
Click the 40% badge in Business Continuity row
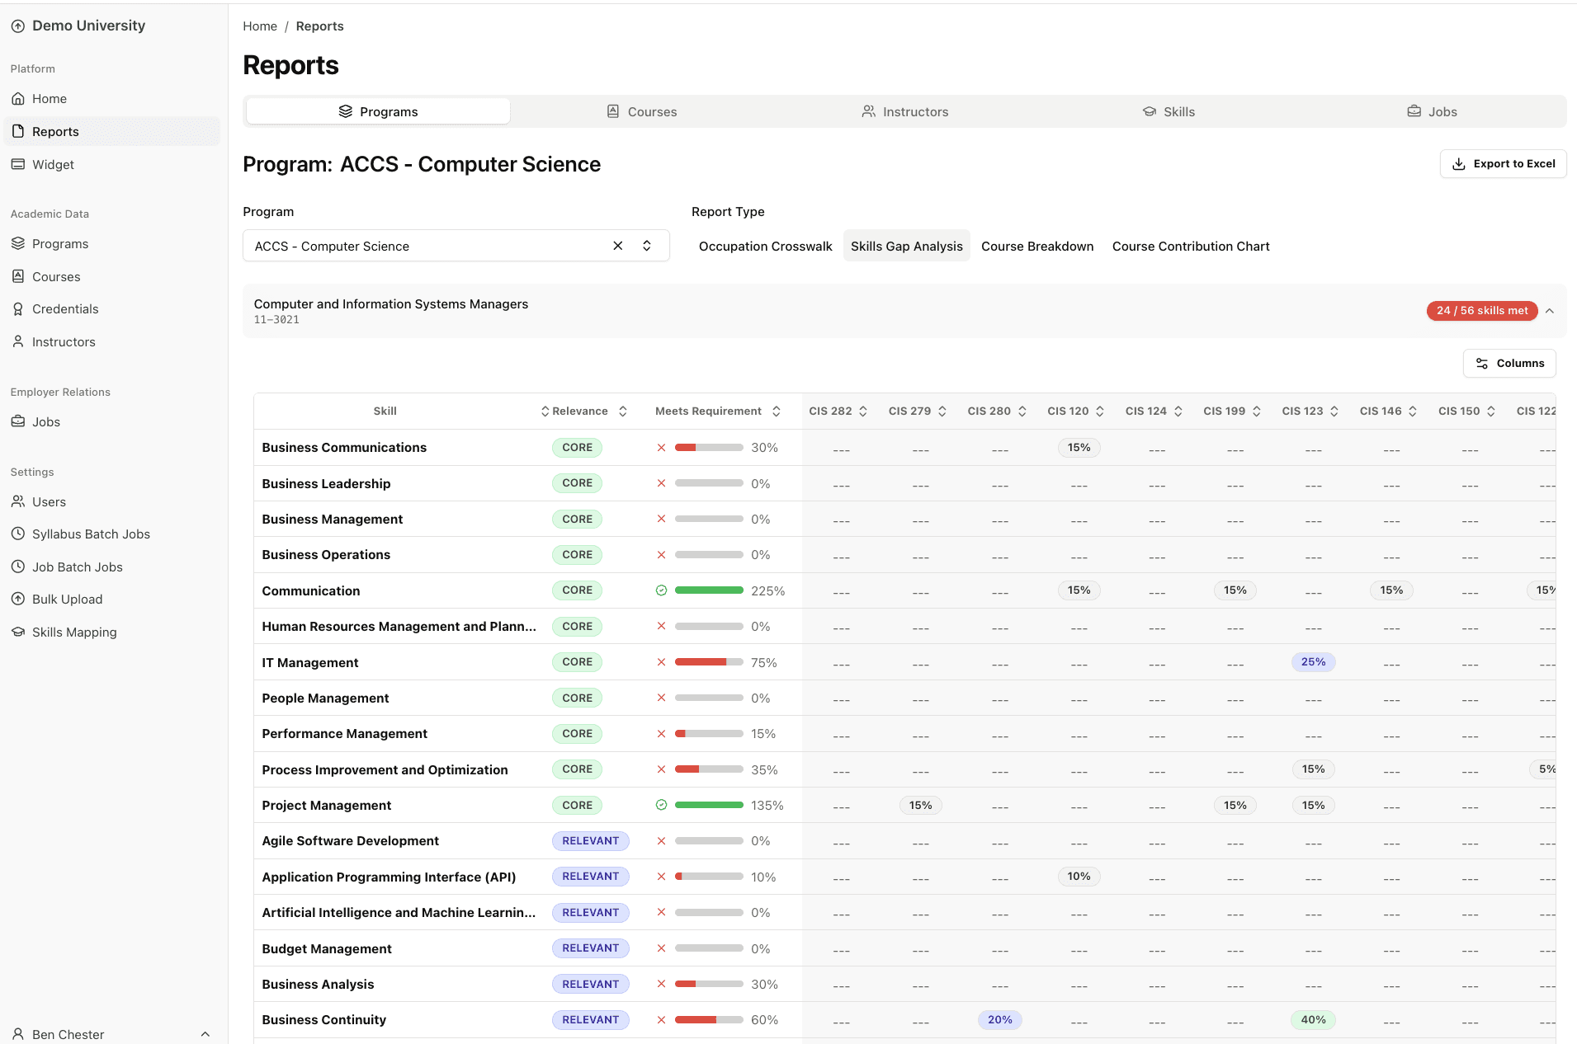tap(1313, 1020)
